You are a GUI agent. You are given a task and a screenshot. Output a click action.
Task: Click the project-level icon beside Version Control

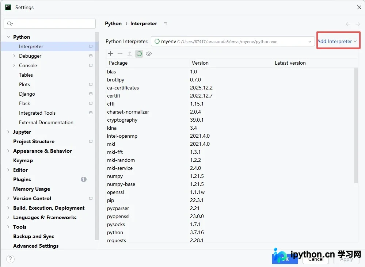coord(91,198)
